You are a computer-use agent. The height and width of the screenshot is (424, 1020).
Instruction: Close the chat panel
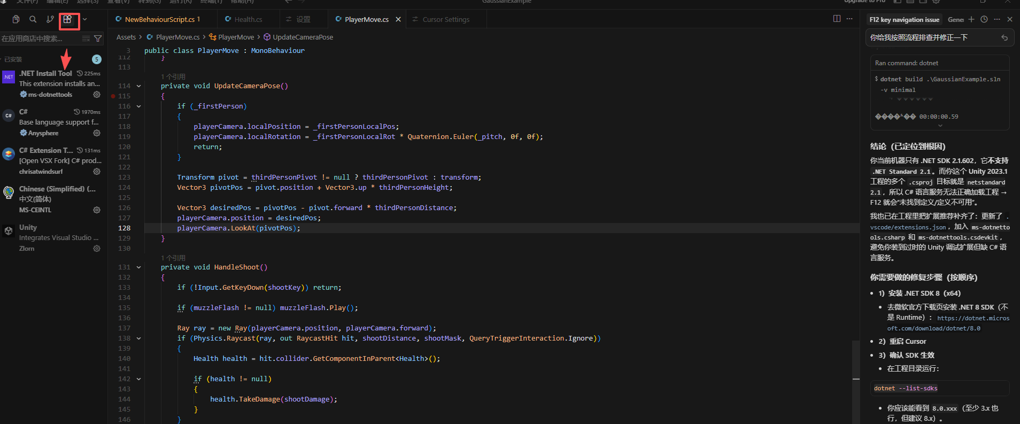tap(1010, 19)
